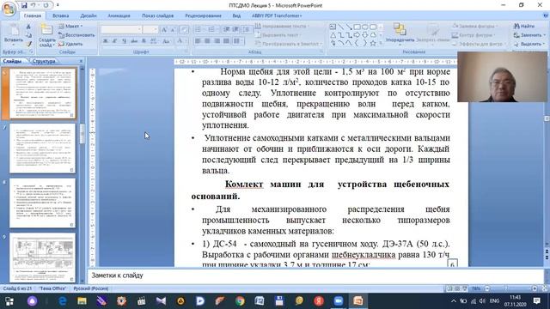
Task: Open the Вставка ribbon tab
Action: pos(61,15)
